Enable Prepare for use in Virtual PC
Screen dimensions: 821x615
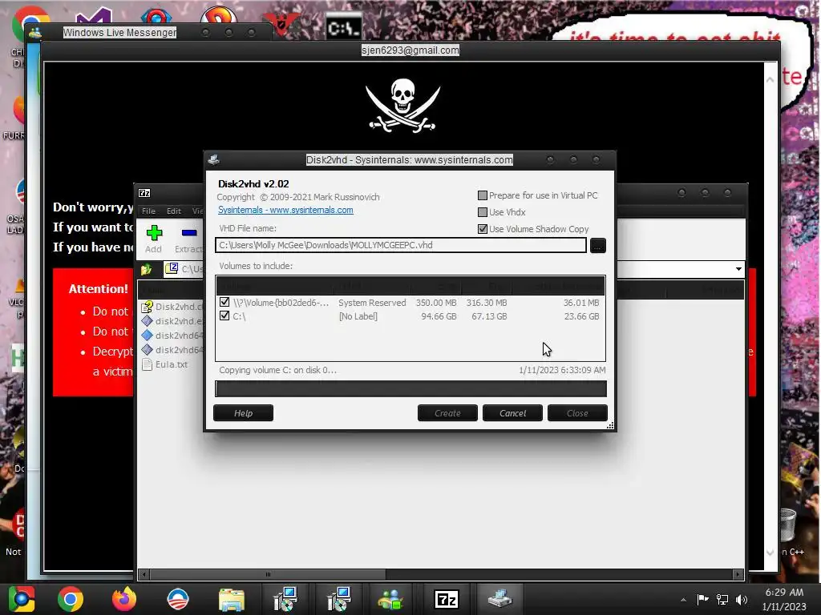(x=483, y=195)
